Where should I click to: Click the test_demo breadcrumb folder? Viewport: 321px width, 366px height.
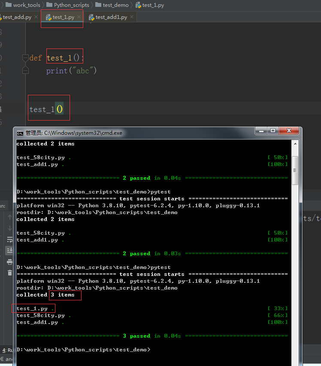click(x=112, y=5)
